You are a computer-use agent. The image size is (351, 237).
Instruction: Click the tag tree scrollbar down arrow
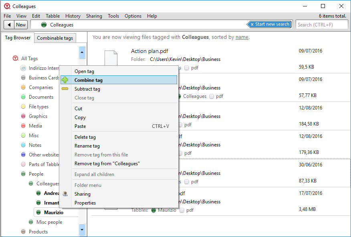[x=82, y=230]
